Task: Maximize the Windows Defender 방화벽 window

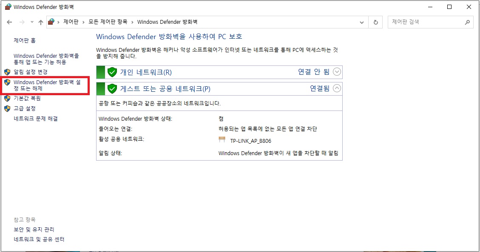Action: pos(449,7)
